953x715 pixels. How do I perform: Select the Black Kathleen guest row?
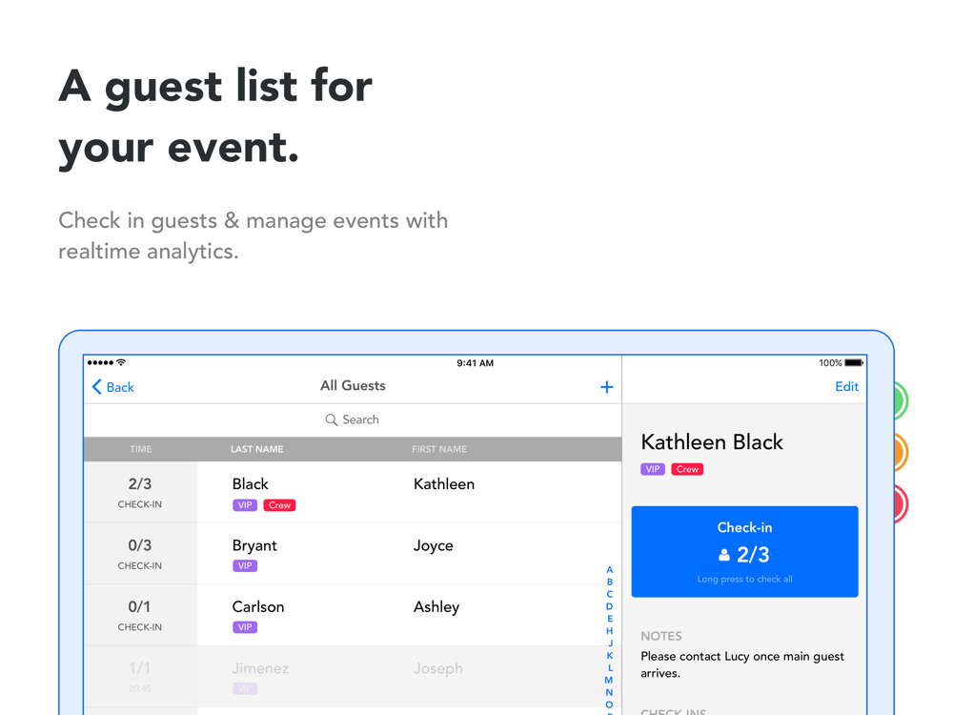click(x=353, y=493)
